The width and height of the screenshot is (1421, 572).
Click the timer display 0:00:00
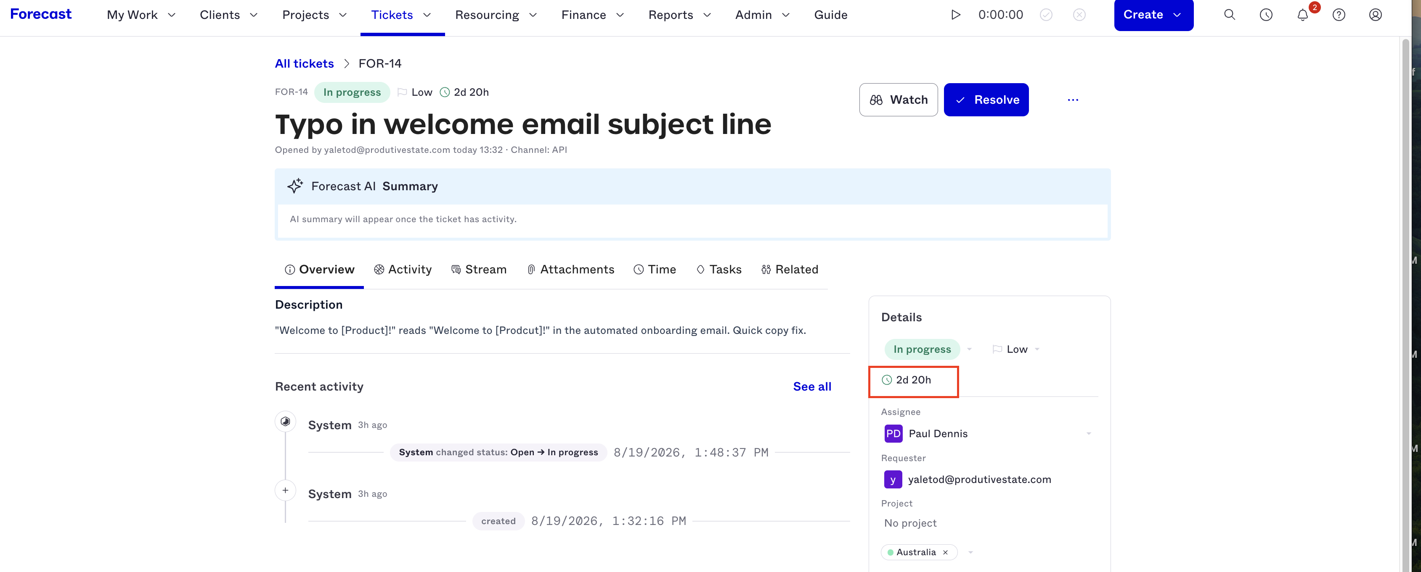point(1001,15)
